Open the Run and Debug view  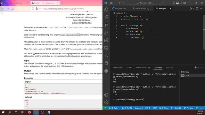(x=106, y=32)
